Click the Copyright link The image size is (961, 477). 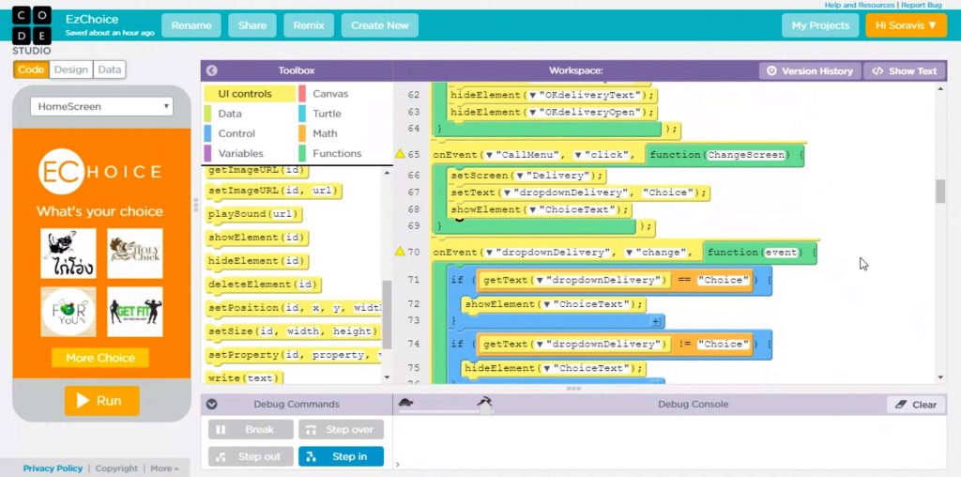point(116,469)
